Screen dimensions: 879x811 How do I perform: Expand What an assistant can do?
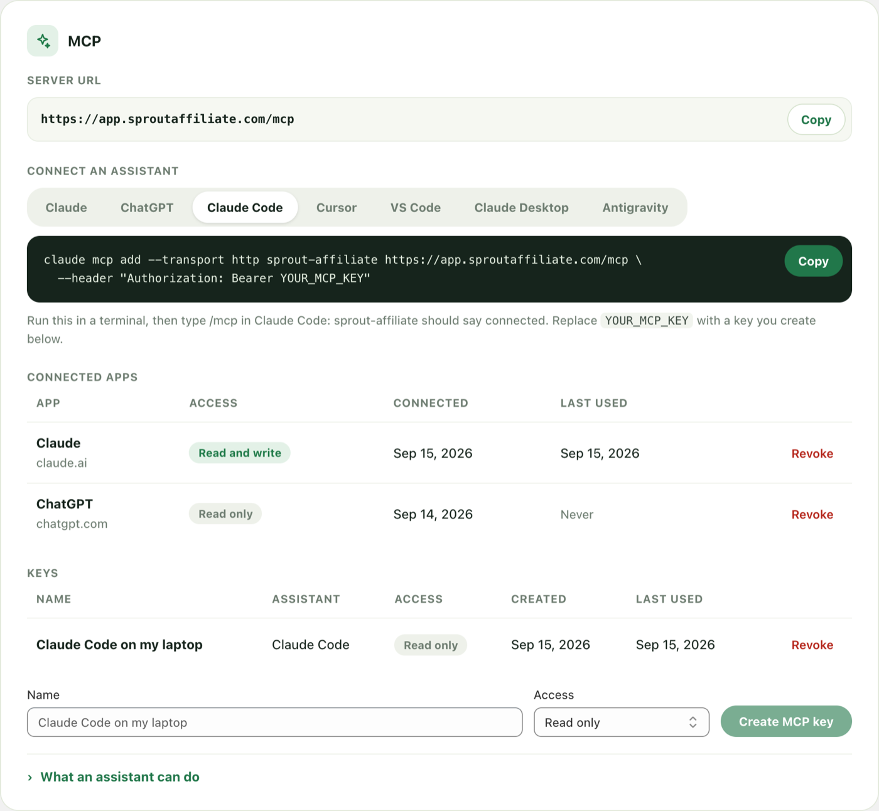point(114,777)
